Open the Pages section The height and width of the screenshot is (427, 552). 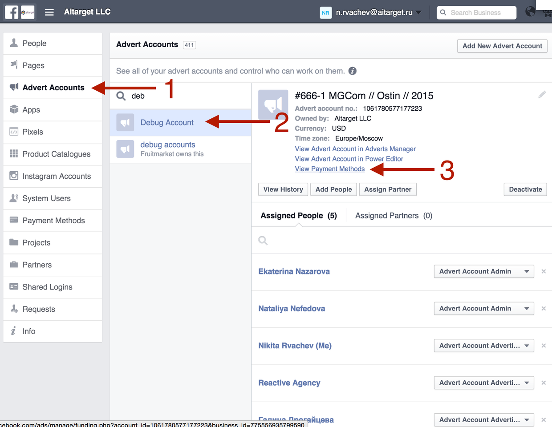pos(53,65)
